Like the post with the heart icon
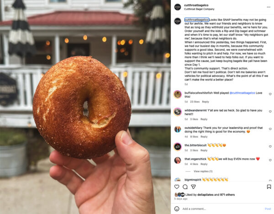The height and width of the screenshot is (214, 274). pyautogui.click(x=177, y=187)
